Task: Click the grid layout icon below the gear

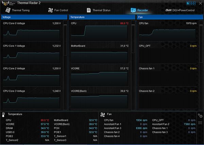Action: tap(200, 123)
